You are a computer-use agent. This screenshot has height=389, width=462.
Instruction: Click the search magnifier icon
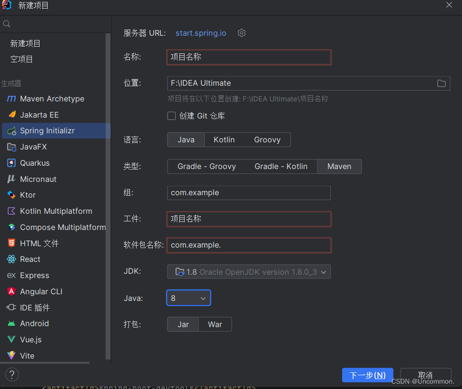7,24
